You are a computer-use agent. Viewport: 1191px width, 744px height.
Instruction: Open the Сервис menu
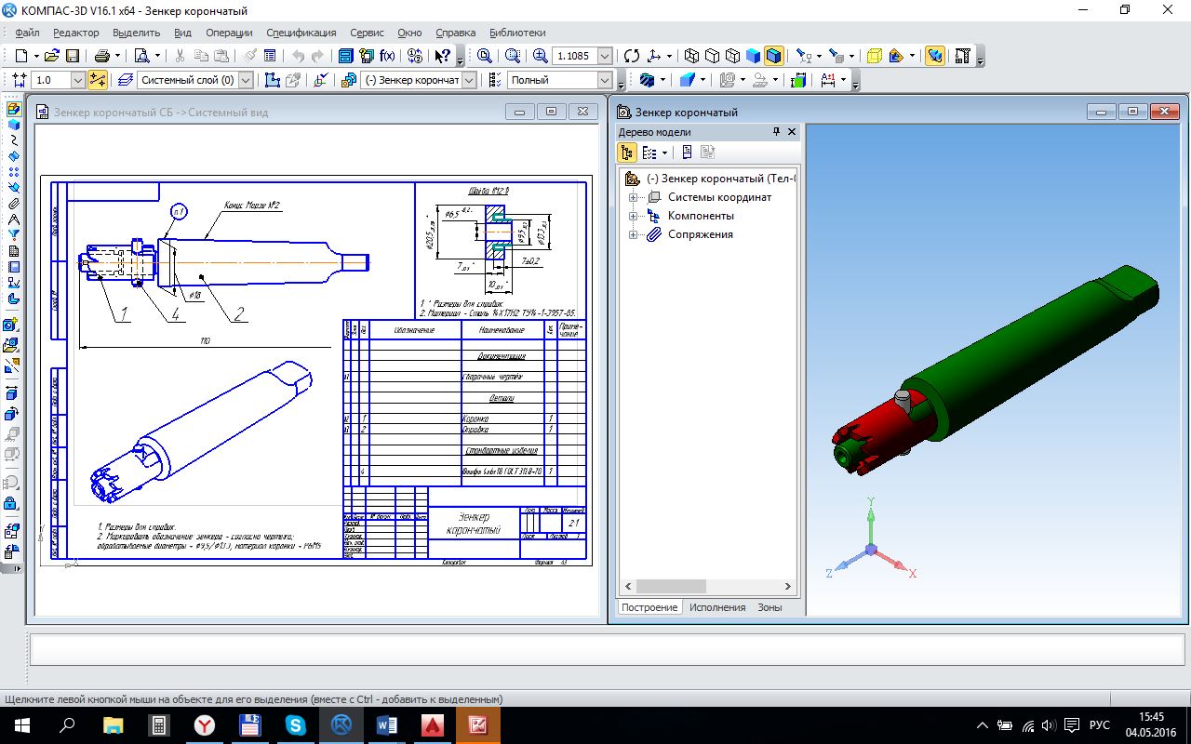pyautogui.click(x=368, y=33)
